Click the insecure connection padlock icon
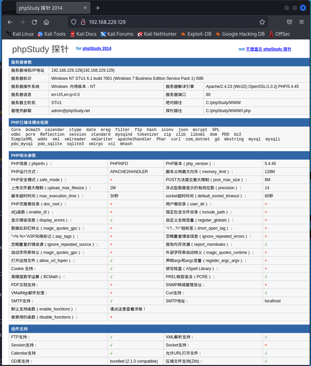Image resolution: width=311 pixels, height=366 pixels. pyautogui.click(x=83, y=22)
